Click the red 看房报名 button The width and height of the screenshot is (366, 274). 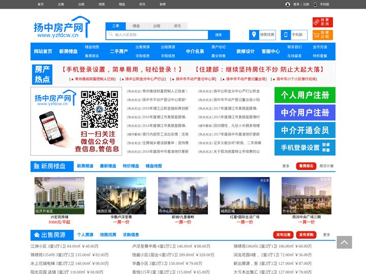pyautogui.click(x=306, y=166)
